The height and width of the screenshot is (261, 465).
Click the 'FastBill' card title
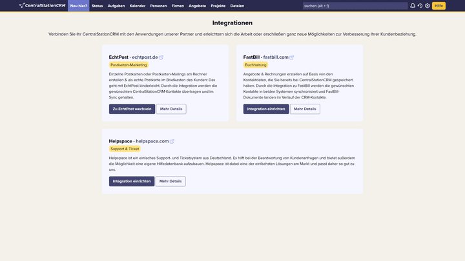pos(251,57)
